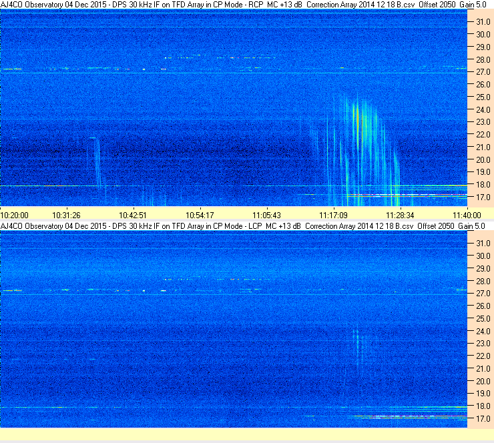Image resolution: width=494 pixels, height=443 pixels.
Task: Click the 10:42:51 time label
Action: [133, 215]
